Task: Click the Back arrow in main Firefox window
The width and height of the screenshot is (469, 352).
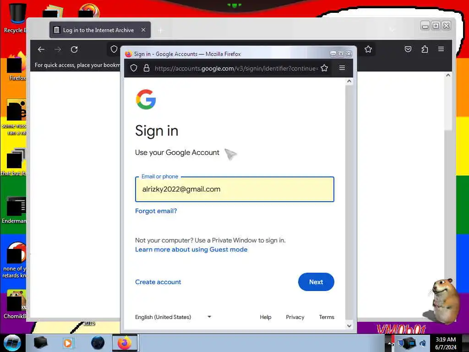Action: pyautogui.click(x=41, y=49)
